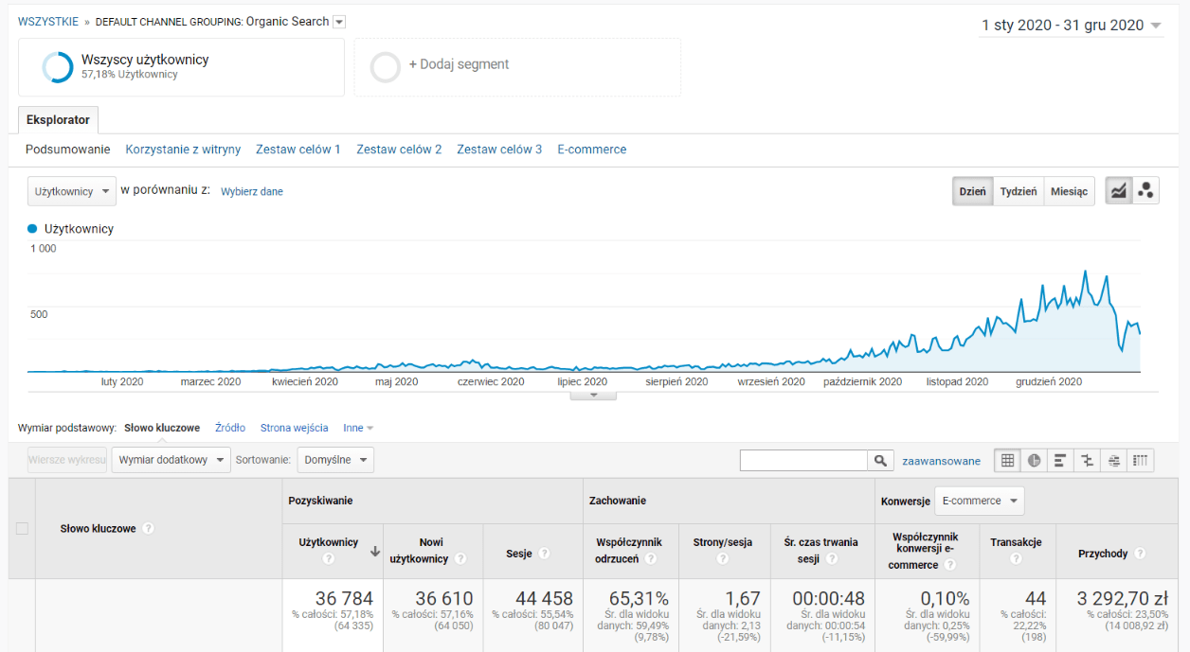This screenshot has height=652, width=1190.
Task: Select the performance bar chart view icon
Action: coord(1059,461)
